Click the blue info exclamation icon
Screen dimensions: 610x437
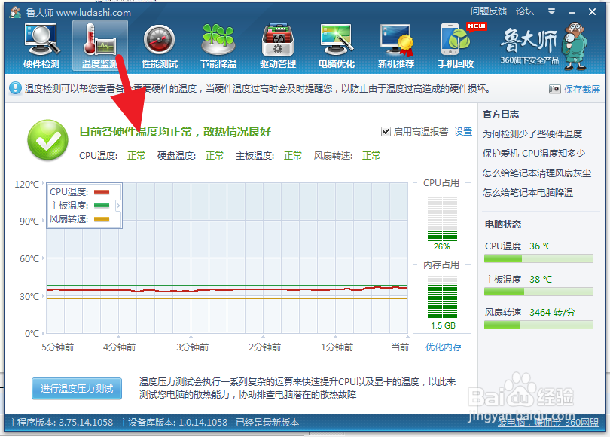tap(15, 88)
